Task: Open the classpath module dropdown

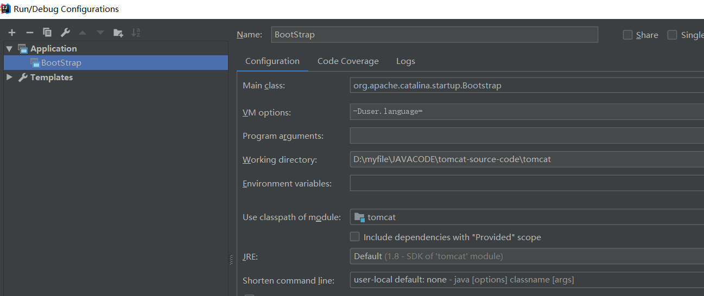Action: coord(527,217)
